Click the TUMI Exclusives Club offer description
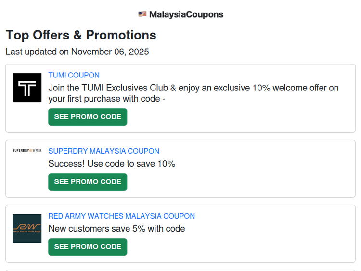 click(193, 93)
